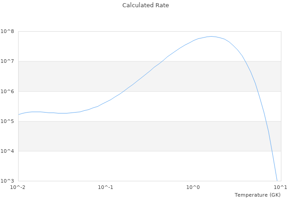Click the 10^3 y-axis tick label
This screenshot has width=290, height=217.
click(x=8, y=181)
